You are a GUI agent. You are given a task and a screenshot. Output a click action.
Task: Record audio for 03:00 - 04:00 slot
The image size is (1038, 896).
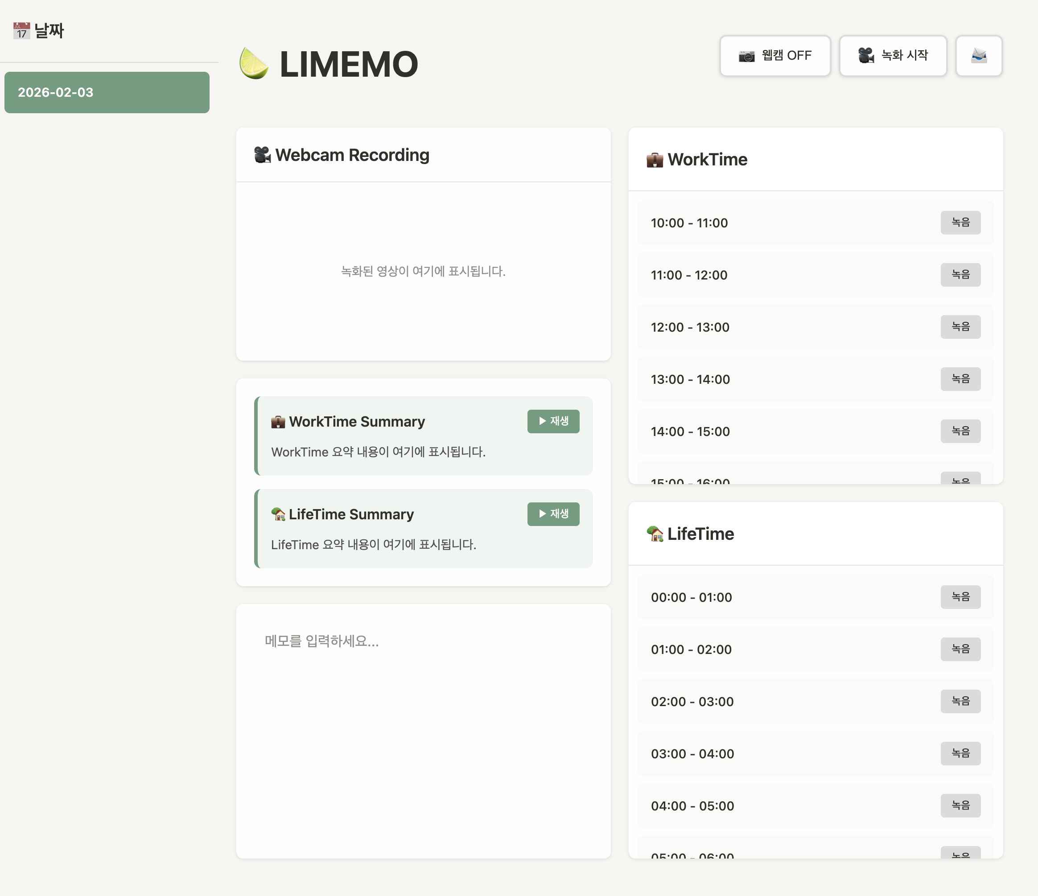click(960, 753)
